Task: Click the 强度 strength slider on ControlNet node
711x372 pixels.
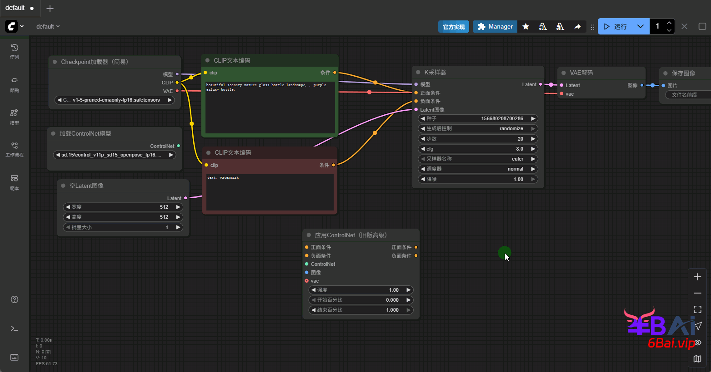Action: pos(361,290)
